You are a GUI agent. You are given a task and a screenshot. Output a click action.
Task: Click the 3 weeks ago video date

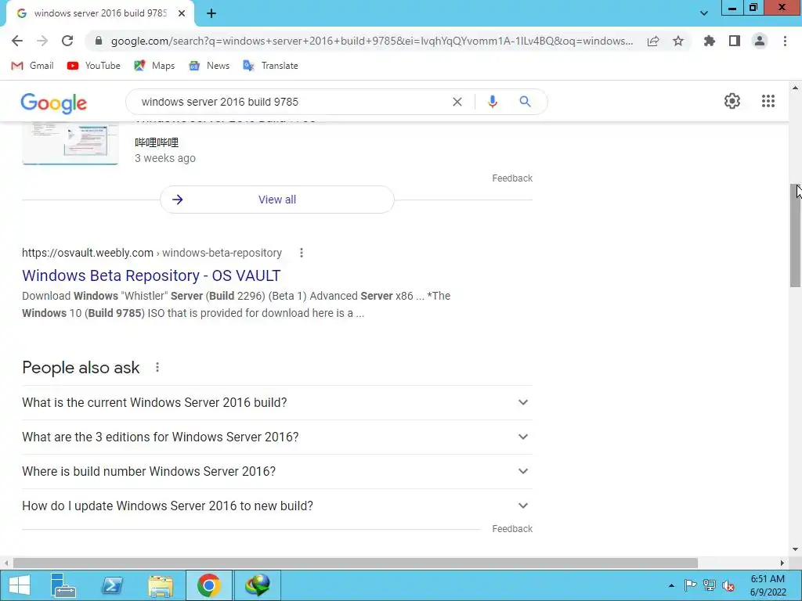click(x=165, y=158)
